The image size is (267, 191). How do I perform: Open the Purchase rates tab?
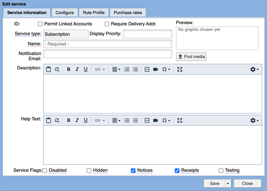pyautogui.click(x=128, y=13)
